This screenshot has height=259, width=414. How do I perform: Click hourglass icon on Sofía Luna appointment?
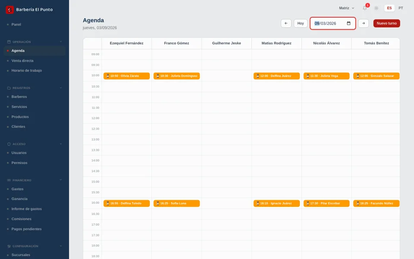(x=157, y=203)
